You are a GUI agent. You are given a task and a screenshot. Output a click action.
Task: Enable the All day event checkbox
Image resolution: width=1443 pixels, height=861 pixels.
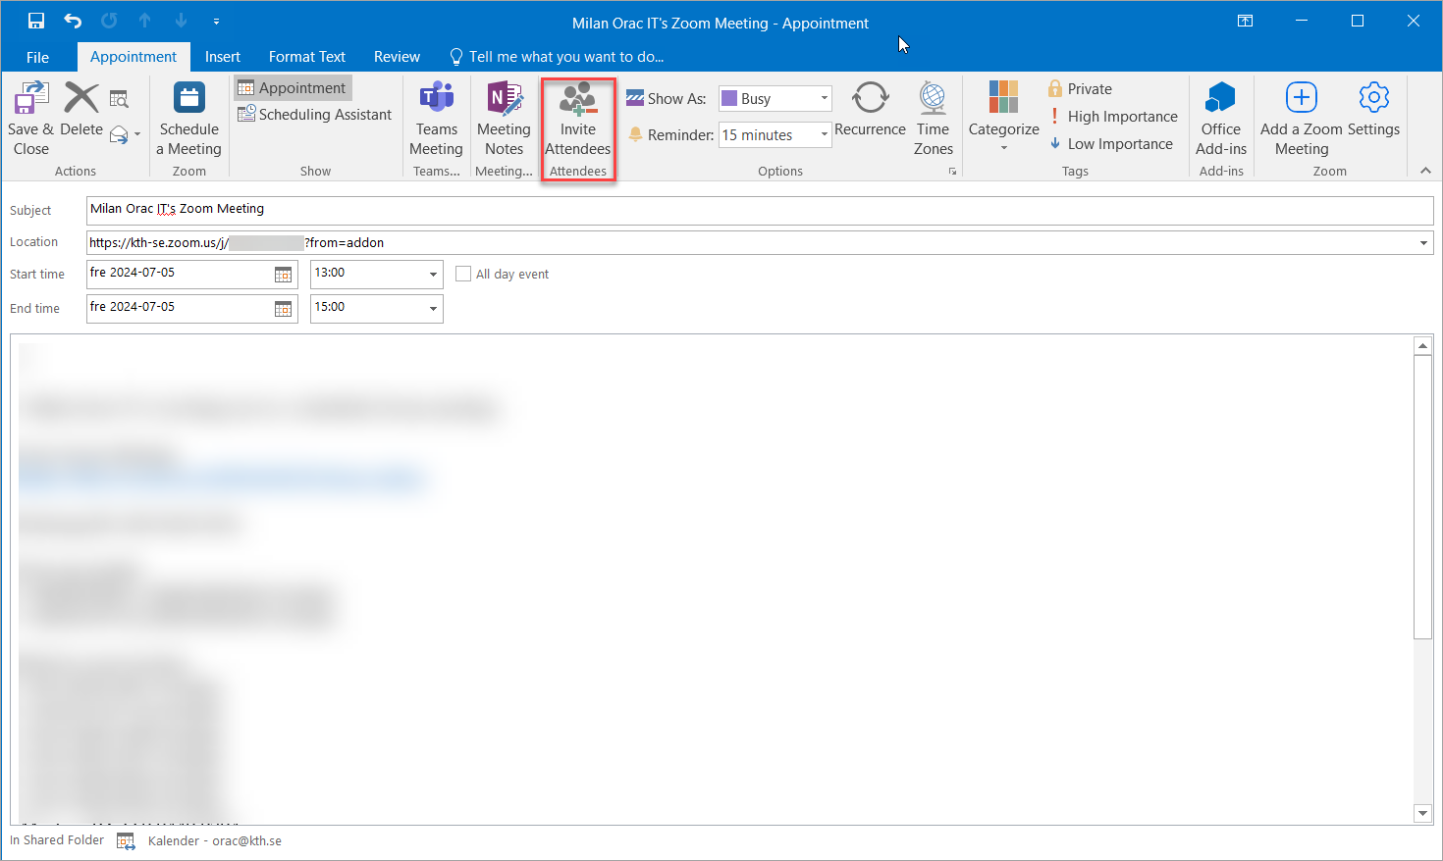[x=463, y=275]
